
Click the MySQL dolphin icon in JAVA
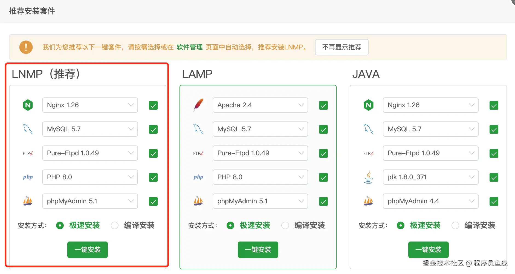[369, 129]
